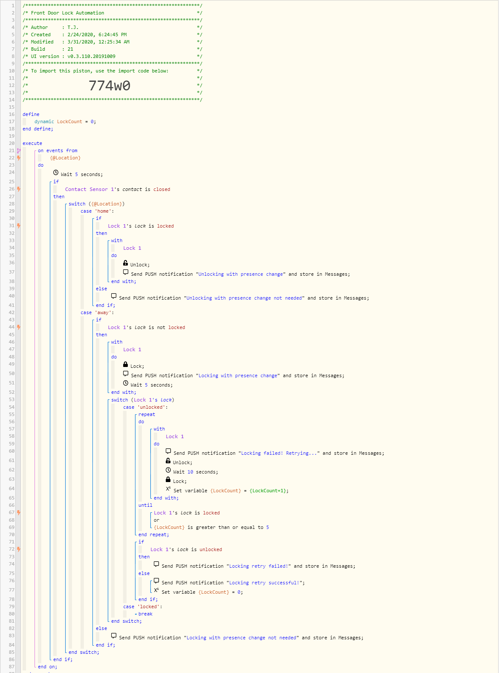The image size is (502, 673).
Task: Click the case 'unlocked': label
Action: [146, 407]
